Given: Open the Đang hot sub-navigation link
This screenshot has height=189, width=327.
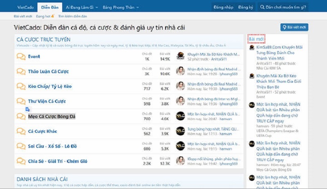Looking at the screenshot, I should (45, 16).
